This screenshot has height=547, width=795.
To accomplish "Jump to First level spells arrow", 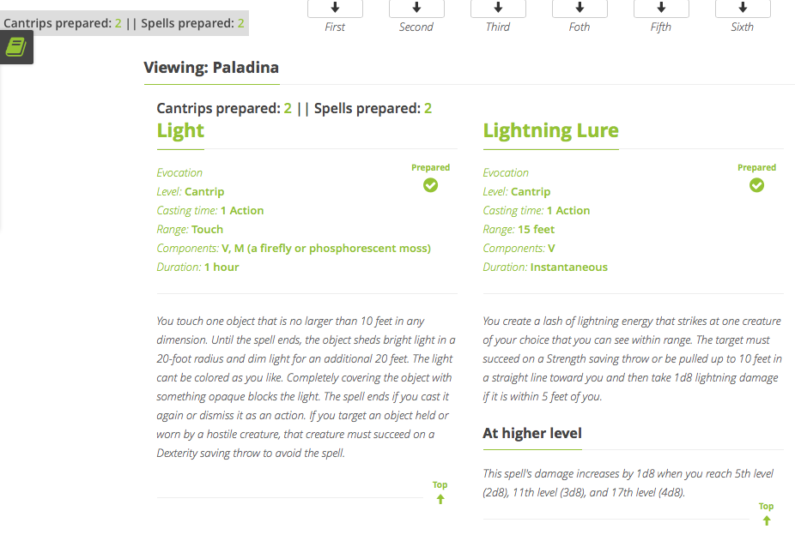I will coord(335,8).
